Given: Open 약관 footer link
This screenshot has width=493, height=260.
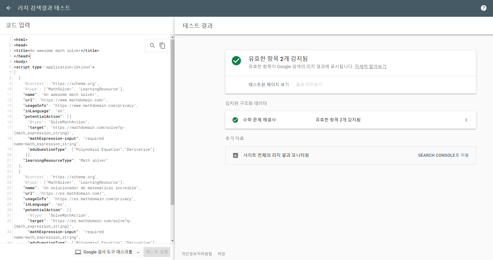Looking at the screenshot, I should 221,254.
